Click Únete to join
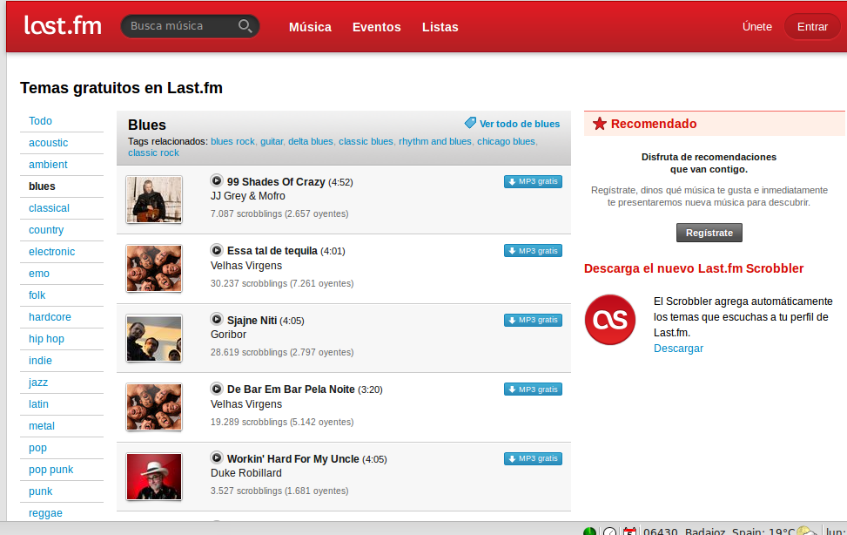 pyautogui.click(x=756, y=26)
